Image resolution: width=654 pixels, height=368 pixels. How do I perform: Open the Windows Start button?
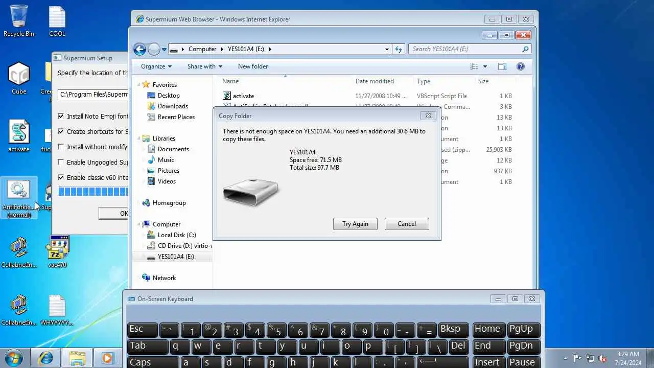(x=14, y=357)
